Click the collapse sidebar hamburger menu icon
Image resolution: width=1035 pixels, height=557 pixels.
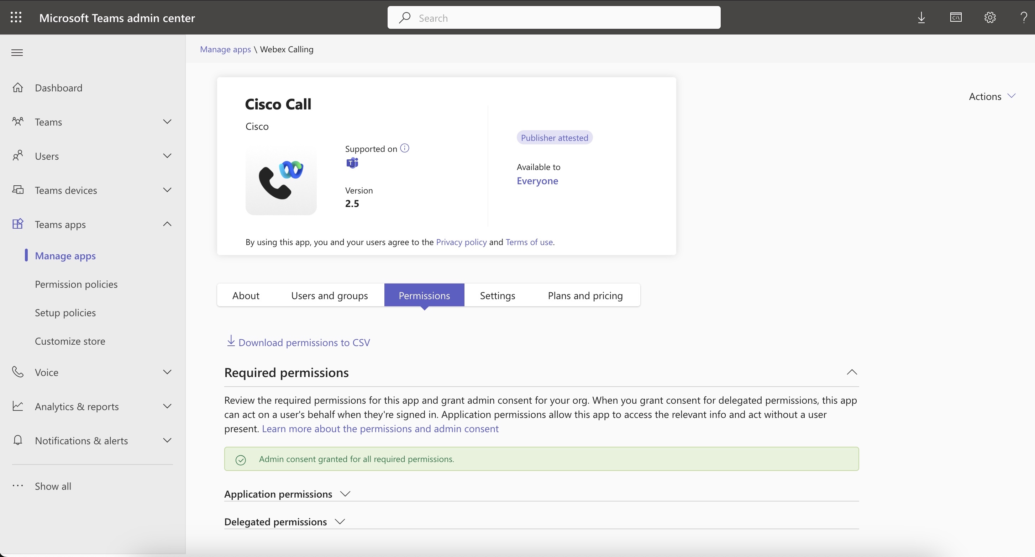coord(17,52)
